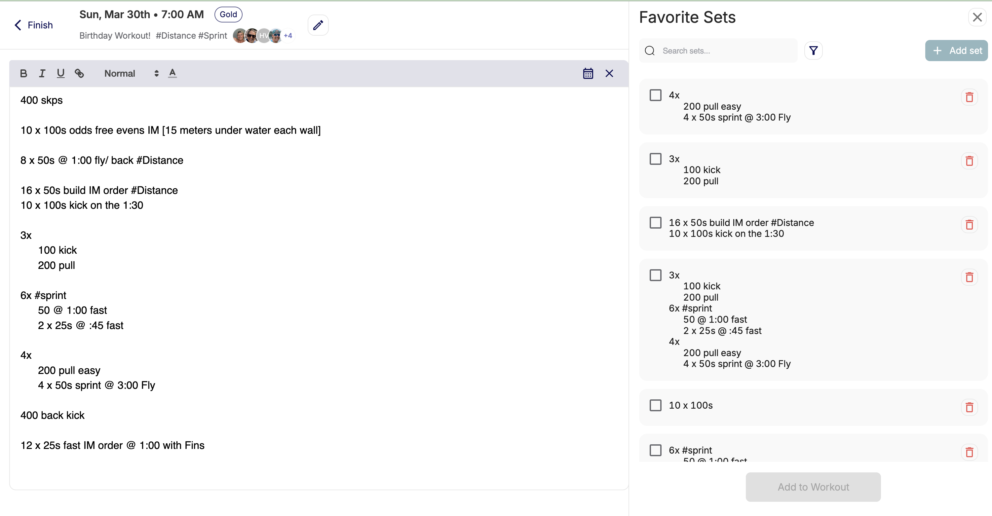
Task: Toggle underline formatting
Action: pyautogui.click(x=60, y=74)
